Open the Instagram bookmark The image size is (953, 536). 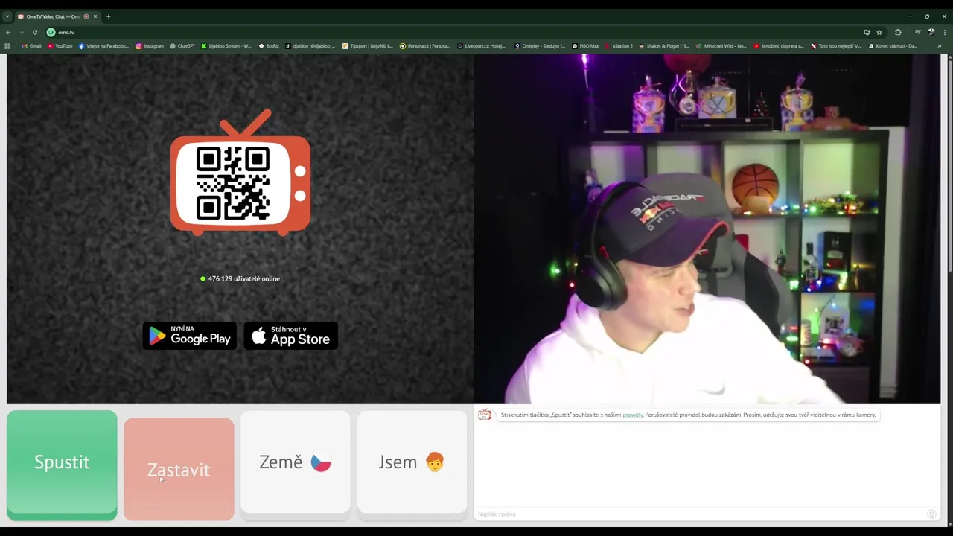150,46
